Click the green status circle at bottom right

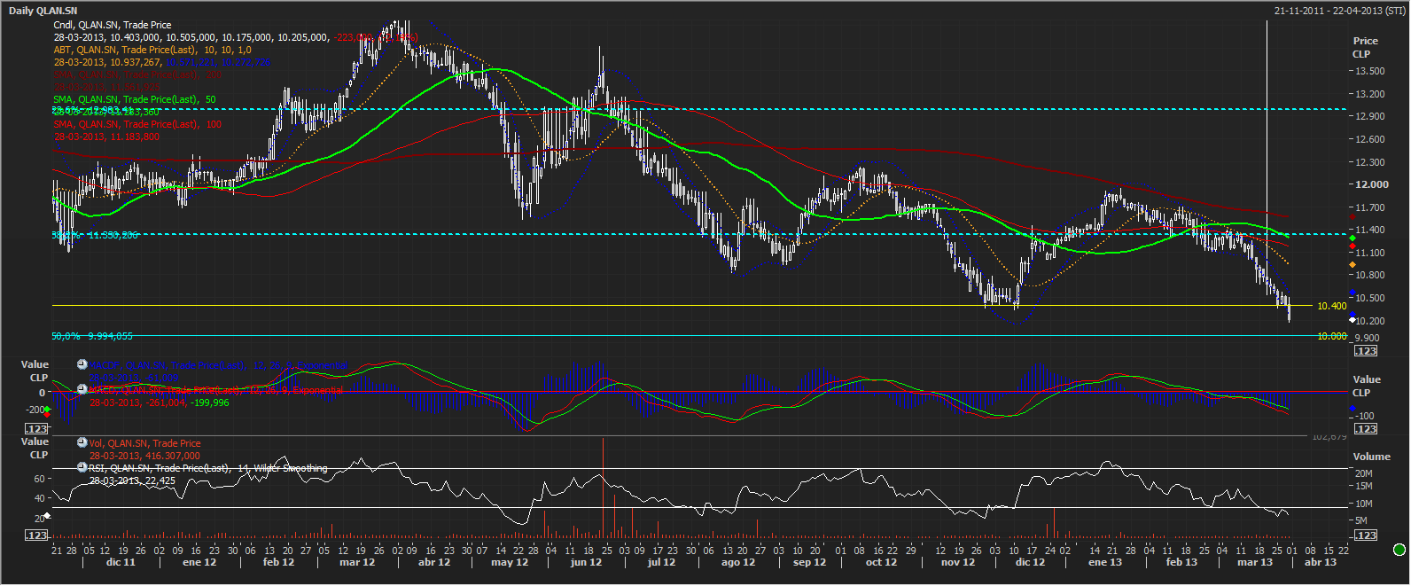pos(1399,550)
